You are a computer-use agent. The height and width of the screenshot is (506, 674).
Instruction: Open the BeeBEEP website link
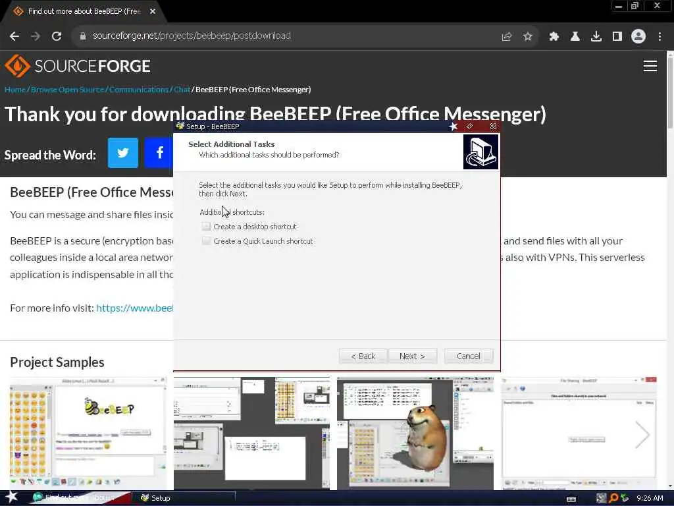tap(134, 308)
